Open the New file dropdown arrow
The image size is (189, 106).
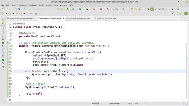click(6, 9)
